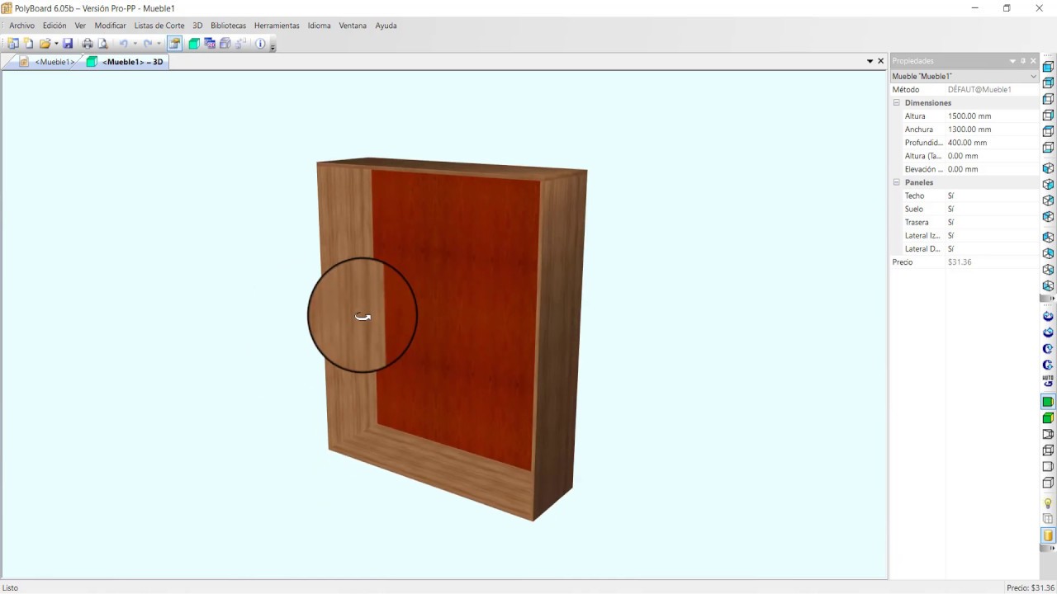Click the AUTO rotation icon on right toolbar
The image size is (1057, 594).
click(1048, 381)
